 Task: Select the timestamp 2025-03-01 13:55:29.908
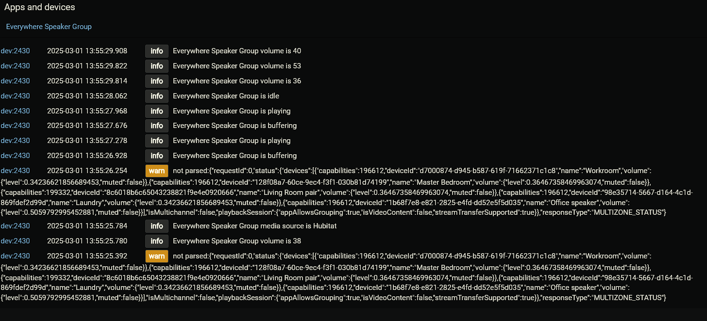tap(87, 51)
